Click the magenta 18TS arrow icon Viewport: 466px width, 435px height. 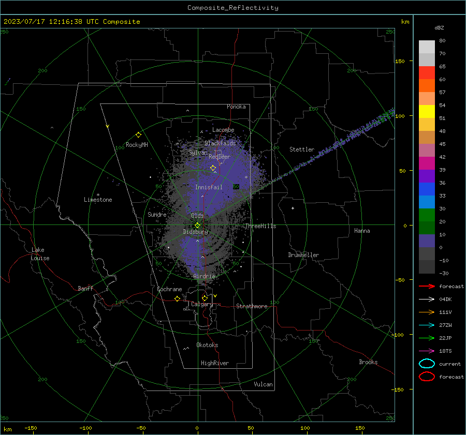pyautogui.click(x=427, y=351)
